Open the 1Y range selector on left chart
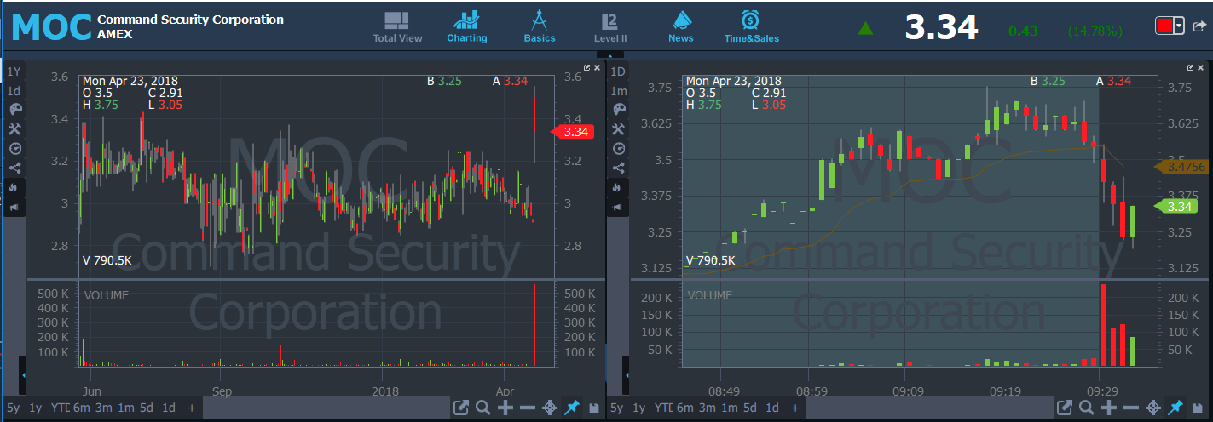Screen dimensions: 1213x422 (x=14, y=71)
